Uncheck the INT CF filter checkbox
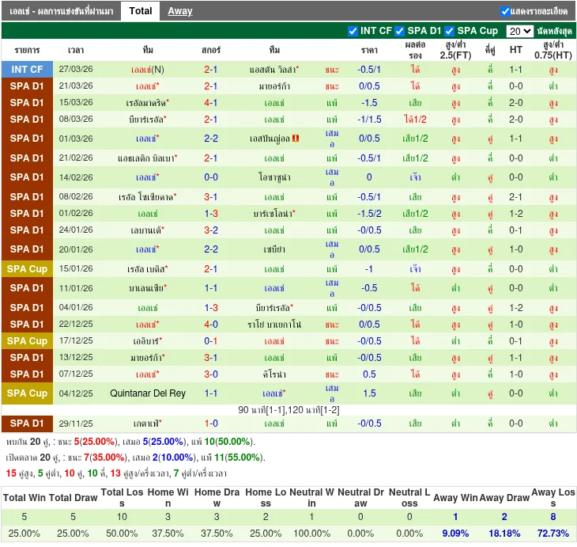The image size is (577, 547). click(x=353, y=32)
